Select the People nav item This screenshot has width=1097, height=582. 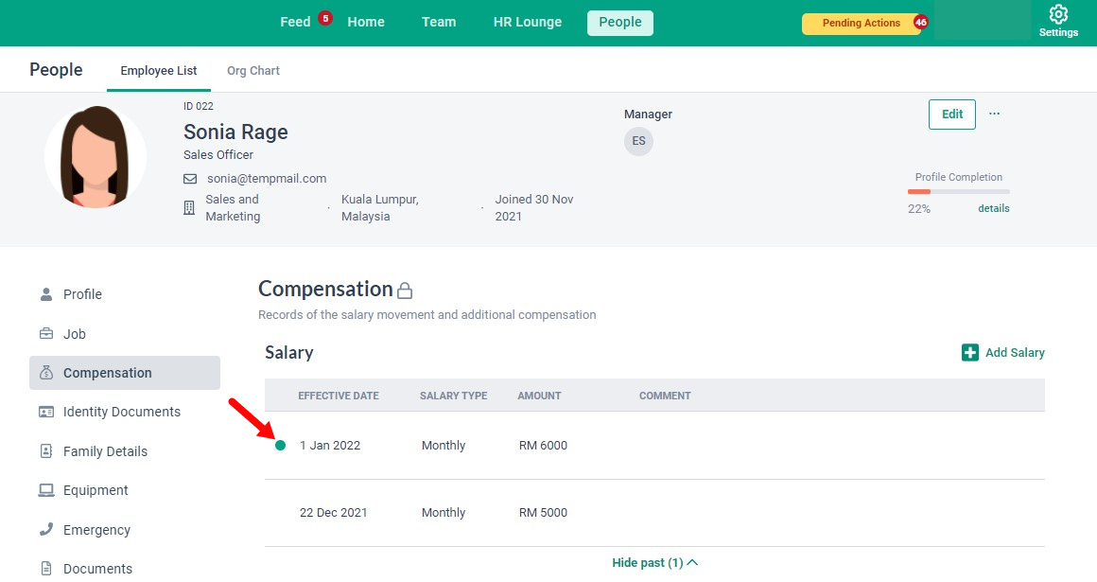619,23
